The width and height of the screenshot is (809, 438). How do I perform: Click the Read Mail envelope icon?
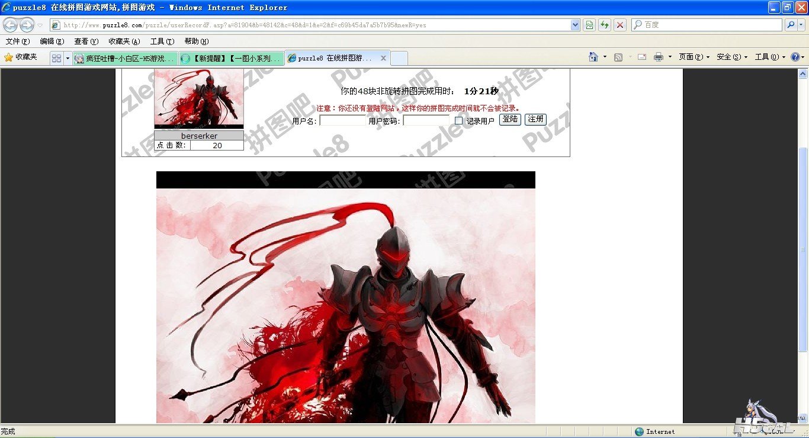[641, 57]
